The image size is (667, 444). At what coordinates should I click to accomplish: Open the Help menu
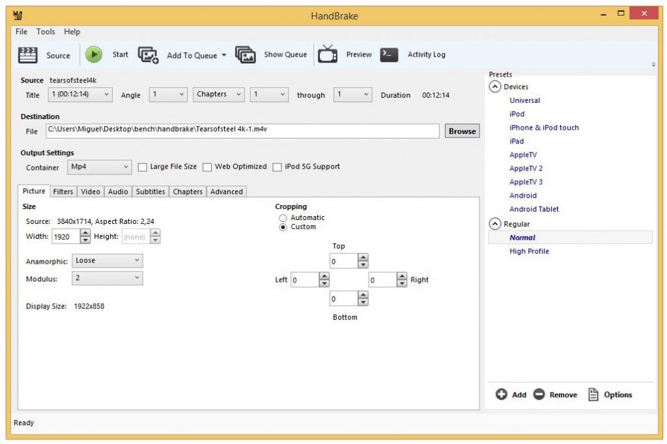pos(72,31)
